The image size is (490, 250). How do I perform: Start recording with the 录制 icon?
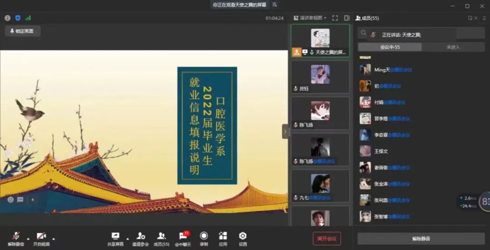pyautogui.click(x=204, y=236)
